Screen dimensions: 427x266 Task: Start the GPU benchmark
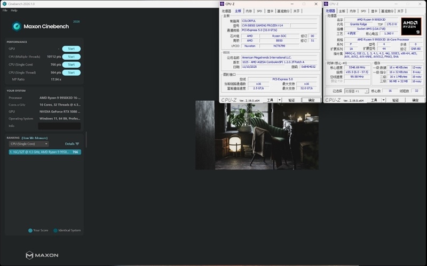tap(72, 49)
